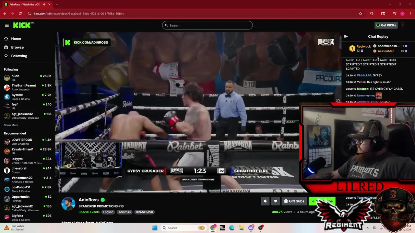Click the Gift Subs button
This screenshot has height=233, width=415.
(294, 201)
